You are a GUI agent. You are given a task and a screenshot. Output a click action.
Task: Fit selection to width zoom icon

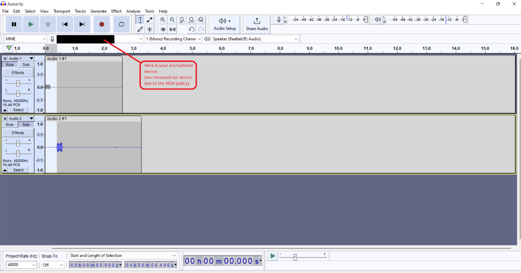click(182, 20)
